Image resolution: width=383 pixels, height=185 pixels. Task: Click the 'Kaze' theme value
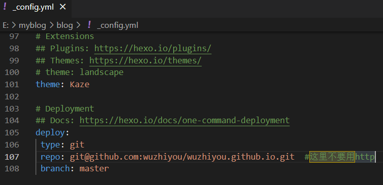coord(80,84)
